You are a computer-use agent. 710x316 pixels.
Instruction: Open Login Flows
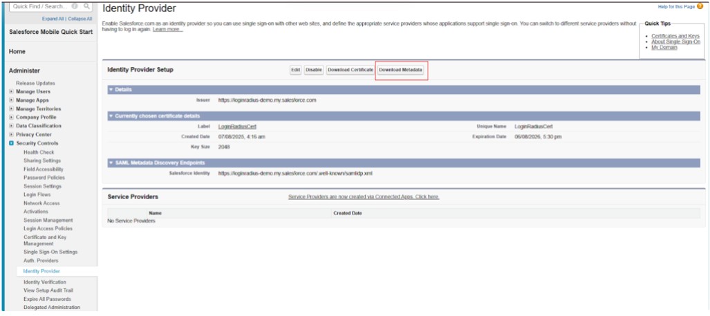tap(37, 195)
